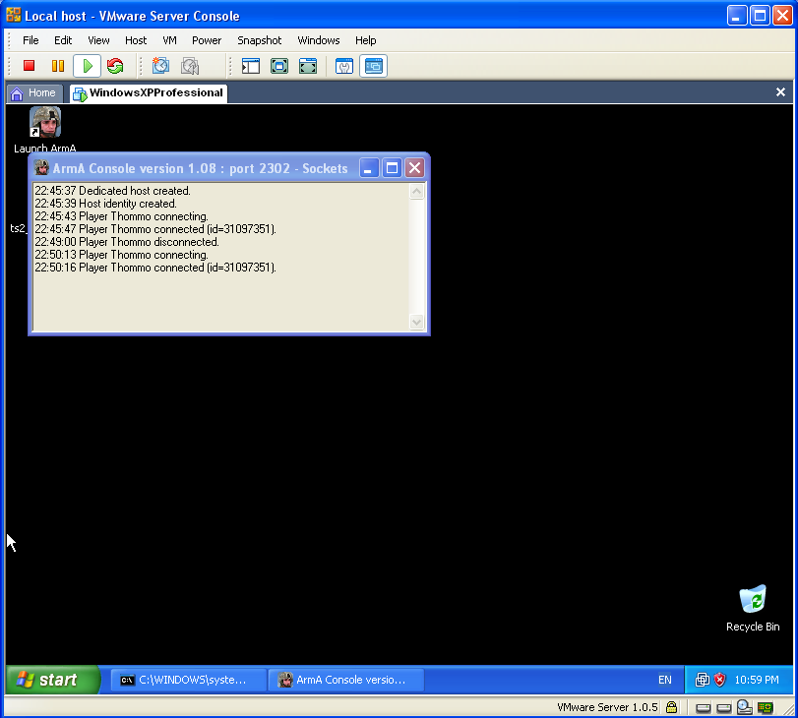
Task: Open the Power menu
Action: coord(207,40)
